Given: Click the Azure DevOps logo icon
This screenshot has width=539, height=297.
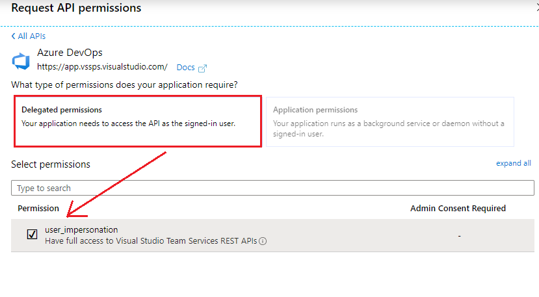Looking at the screenshot, I should [21, 61].
